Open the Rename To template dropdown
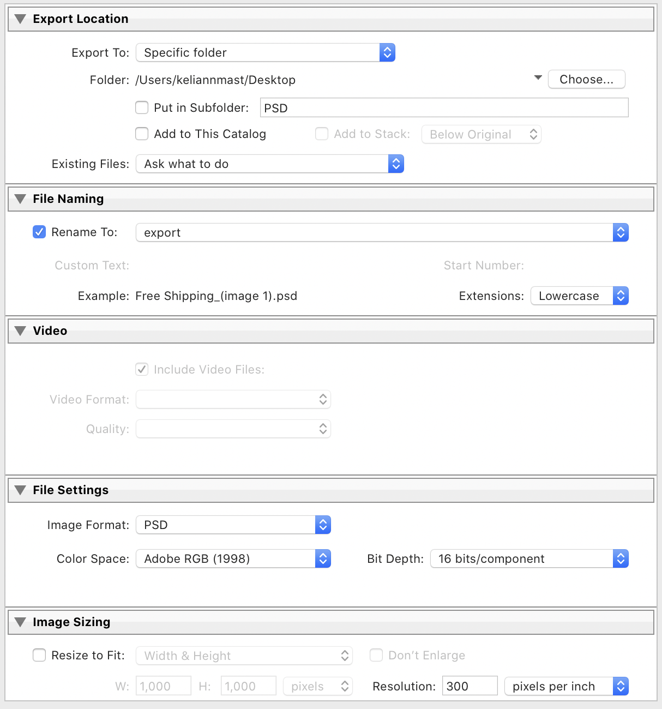 (x=382, y=233)
